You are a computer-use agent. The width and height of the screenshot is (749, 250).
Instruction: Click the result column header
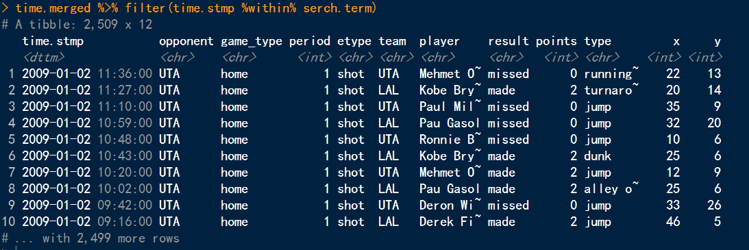tap(508, 42)
